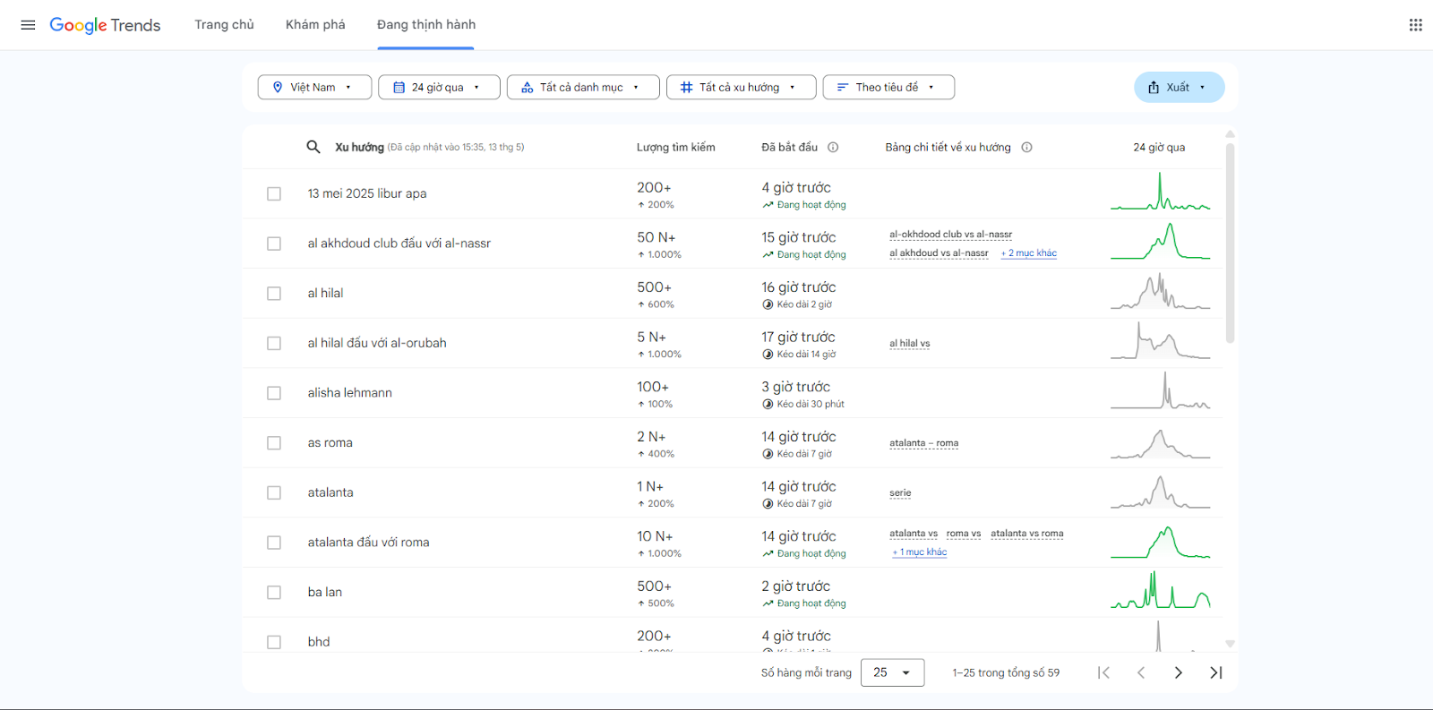Click the Google Trends logo
This screenshot has height=710, width=1433.
tap(105, 25)
